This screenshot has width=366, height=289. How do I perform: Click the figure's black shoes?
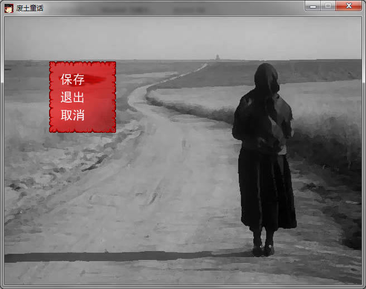(x=263, y=249)
